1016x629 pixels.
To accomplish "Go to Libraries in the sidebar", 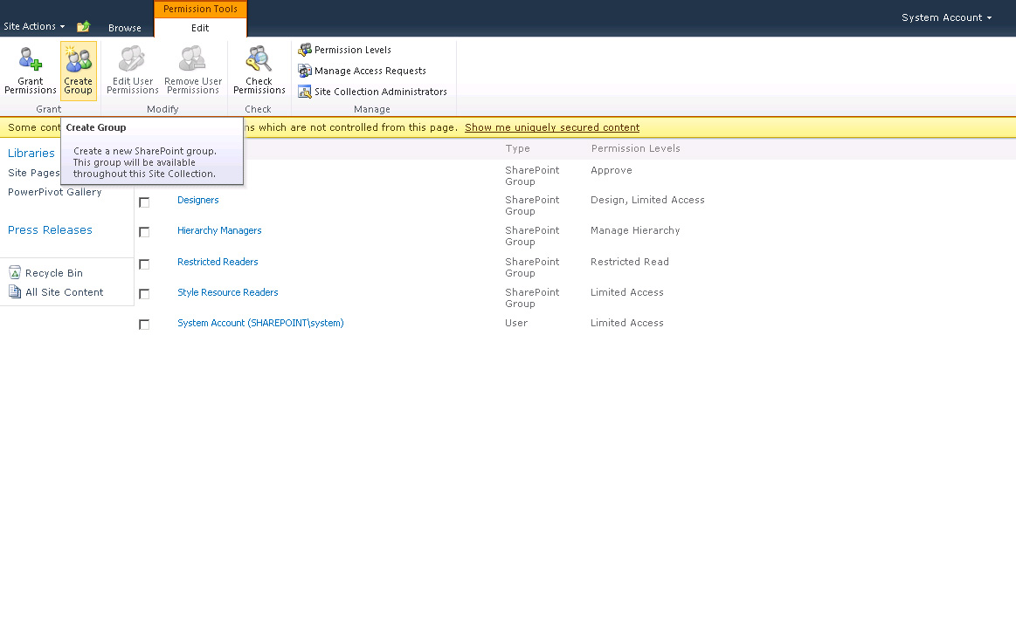I will (31, 154).
